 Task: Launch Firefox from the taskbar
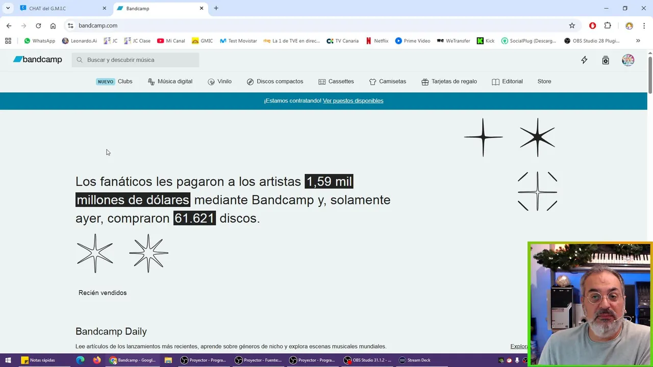97,360
